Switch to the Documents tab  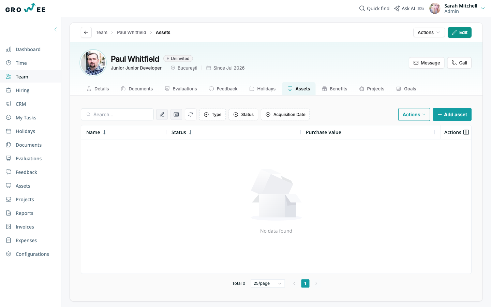pyautogui.click(x=137, y=89)
